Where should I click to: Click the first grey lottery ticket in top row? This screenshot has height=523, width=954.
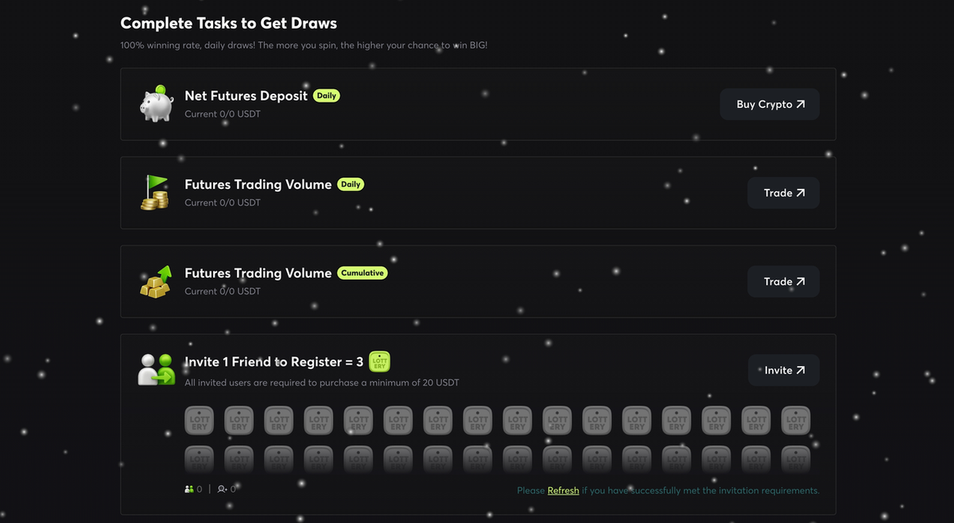pyautogui.click(x=200, y=421)
